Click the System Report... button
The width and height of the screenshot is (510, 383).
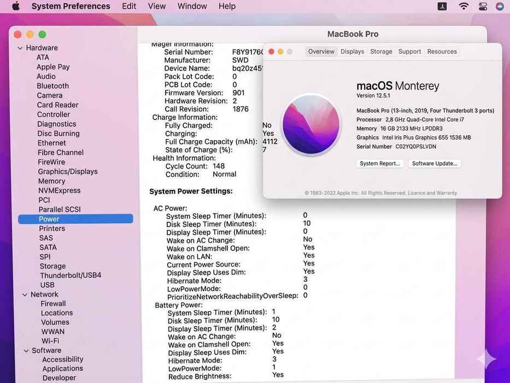[x=380, y=164]
